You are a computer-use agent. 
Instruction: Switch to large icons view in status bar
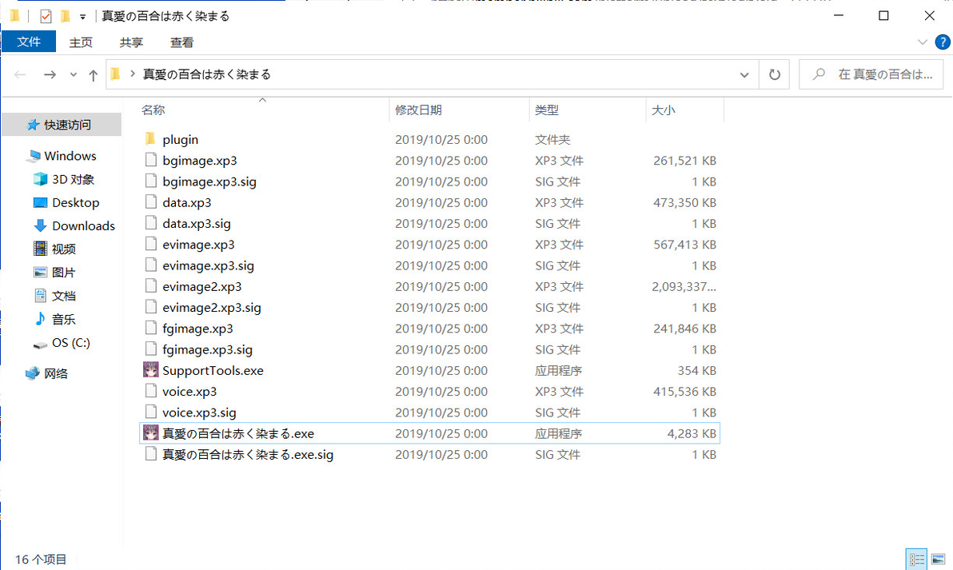pyautogui.click(x=938, y=559)
